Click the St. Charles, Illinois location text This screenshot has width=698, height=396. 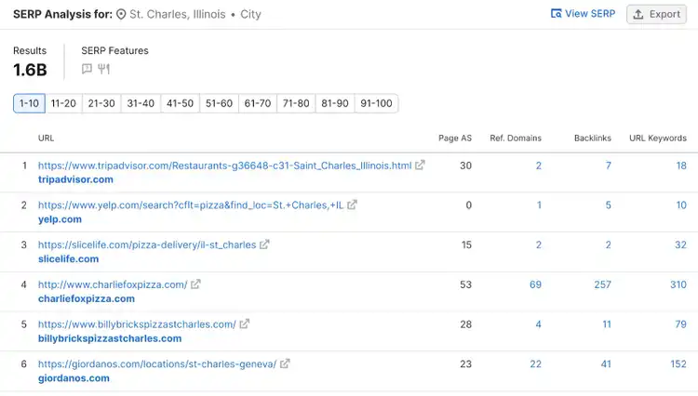click(x=177, y=14)
